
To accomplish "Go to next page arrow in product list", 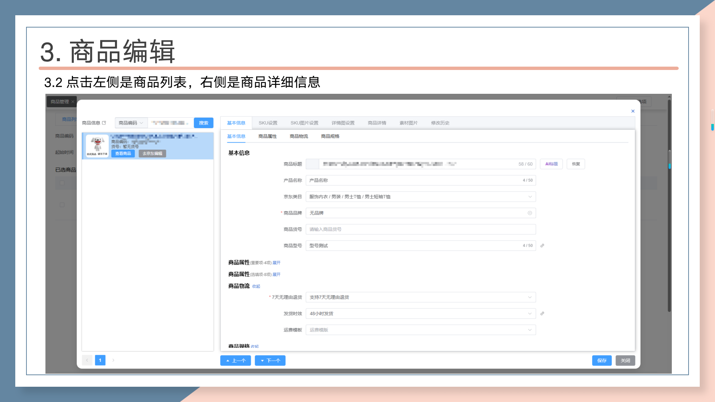I will pos(113,360).
